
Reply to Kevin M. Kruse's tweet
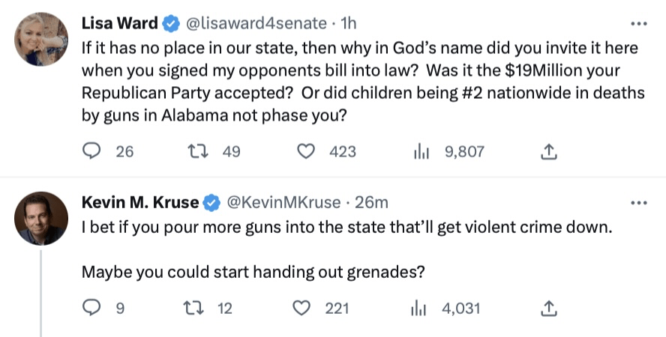point(91,308)
